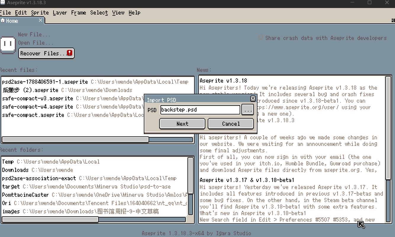
Task: Click the Open File link
Action: click(36, 43)
